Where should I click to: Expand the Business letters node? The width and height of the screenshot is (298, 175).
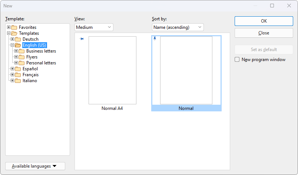click(16, 51)
